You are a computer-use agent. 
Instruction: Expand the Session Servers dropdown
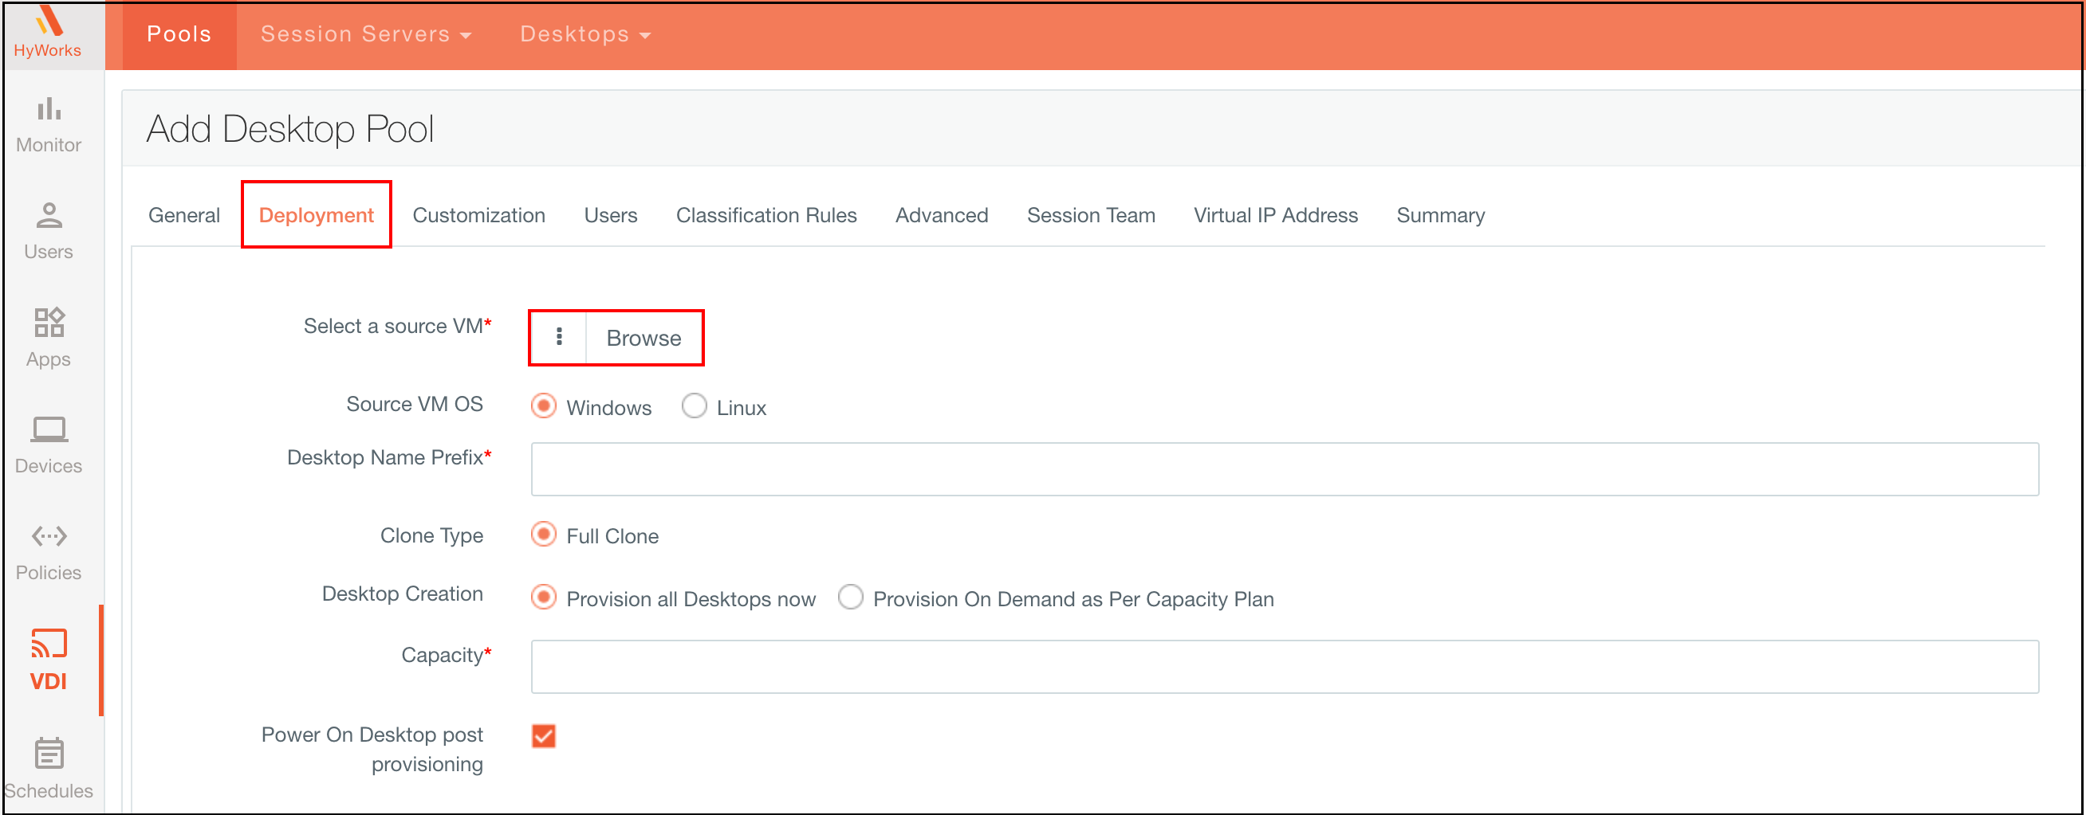pos(366,35)
